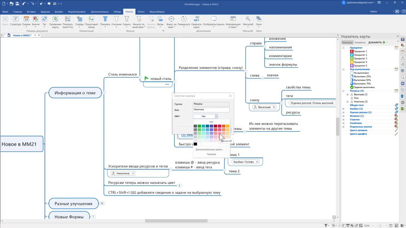Open Информация о теме
The height and width of the screenshot is (228, 406).
point(233,22)
